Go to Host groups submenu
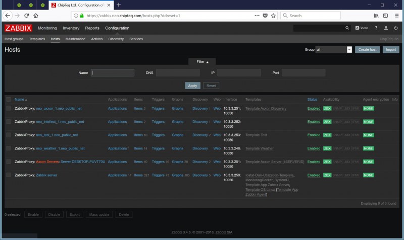The image size is (404, 240). (14, 39)
